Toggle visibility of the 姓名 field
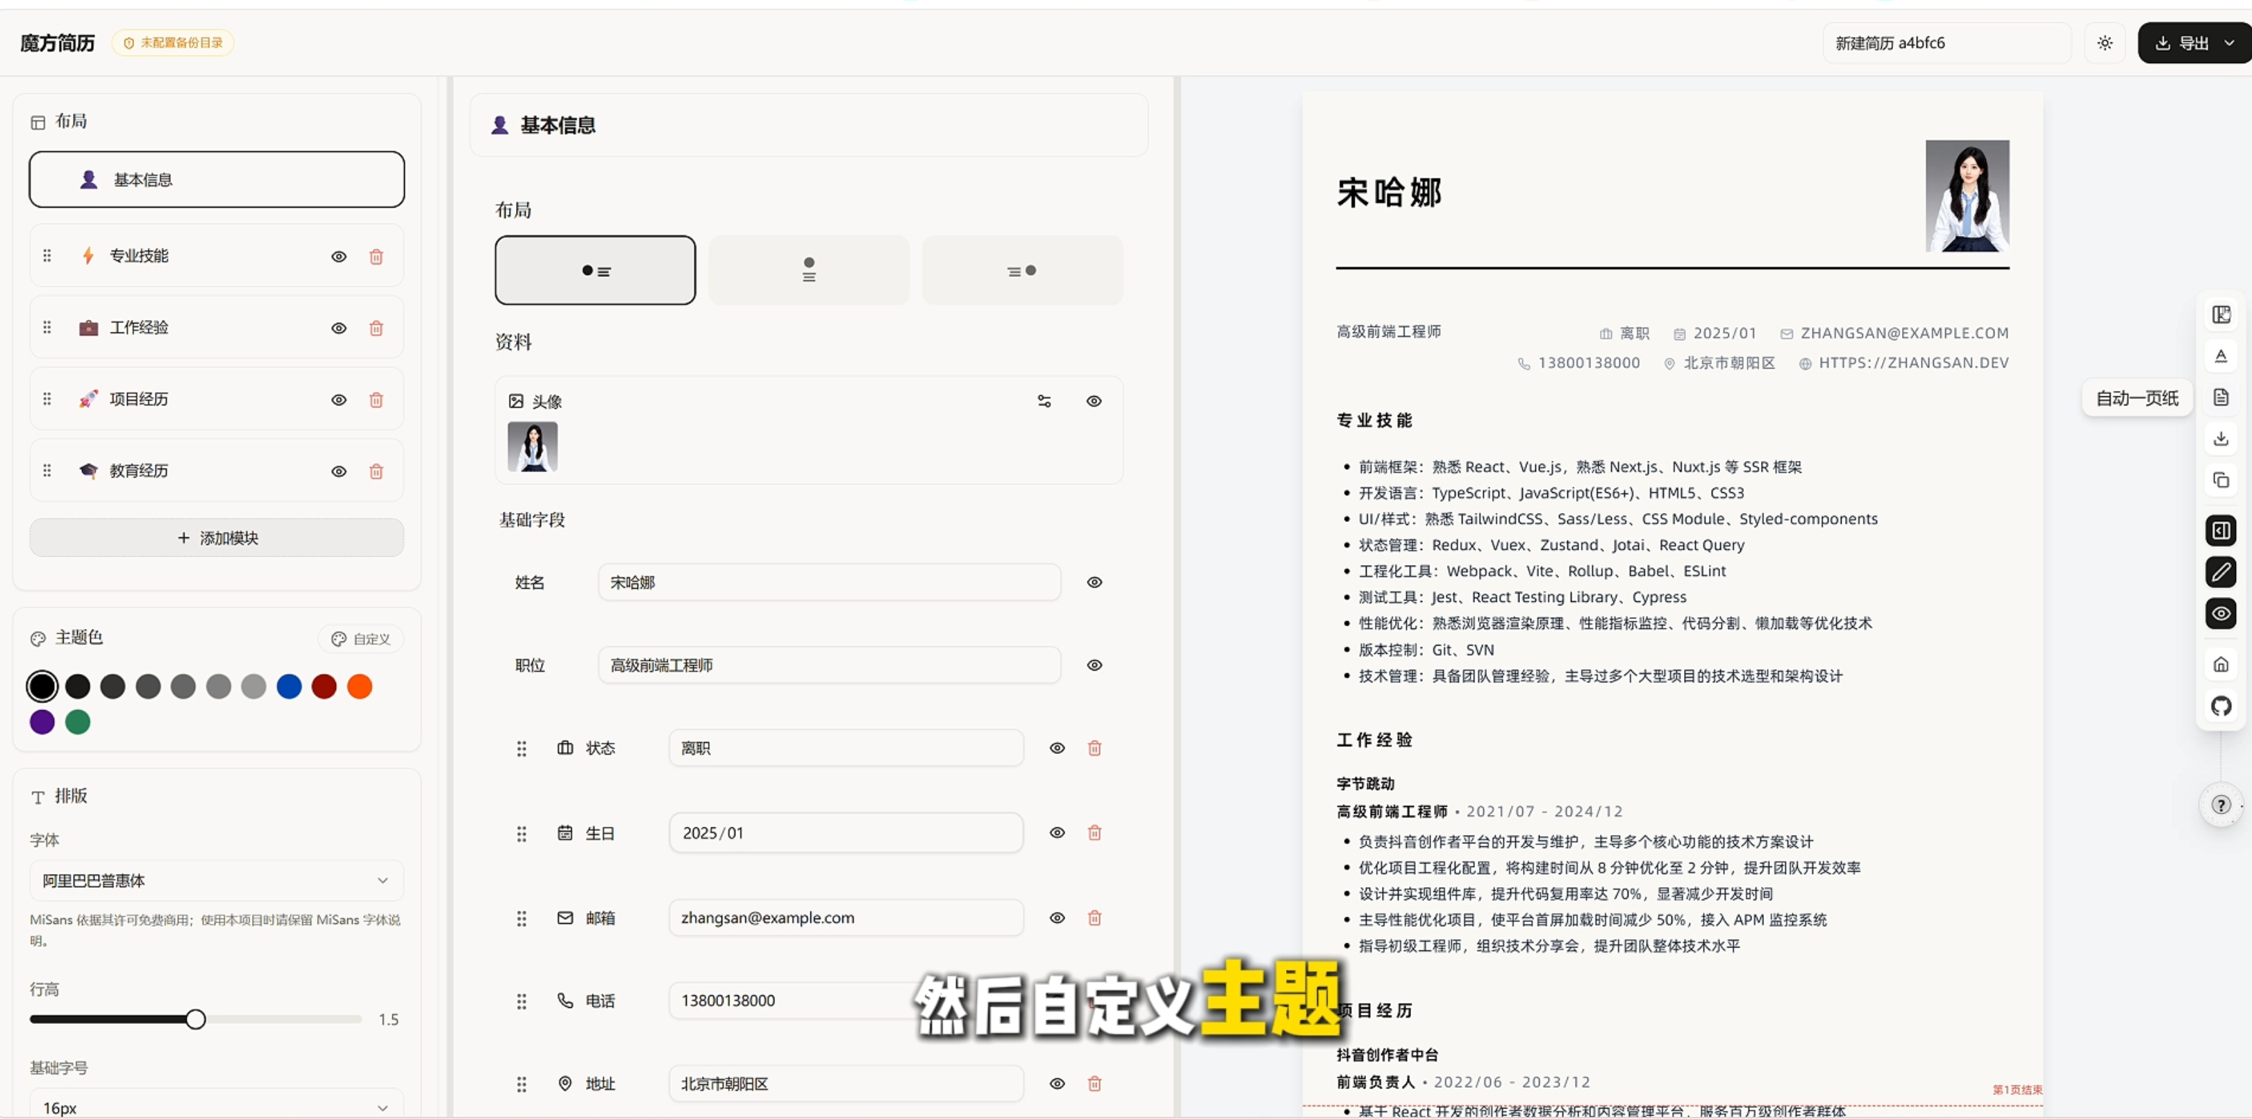The image size is (2252, 1119). [1094, 582]
